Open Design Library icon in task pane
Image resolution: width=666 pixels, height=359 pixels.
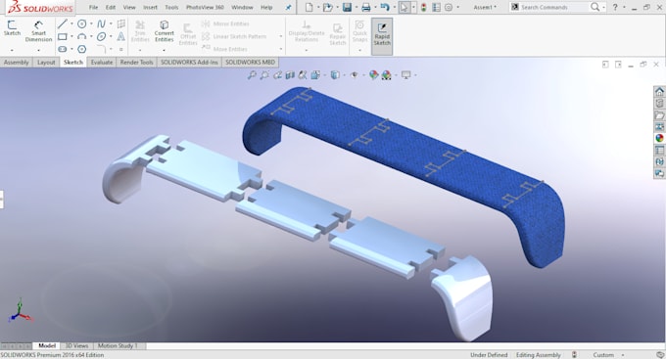pyautogui.click(x=659, y=103)
